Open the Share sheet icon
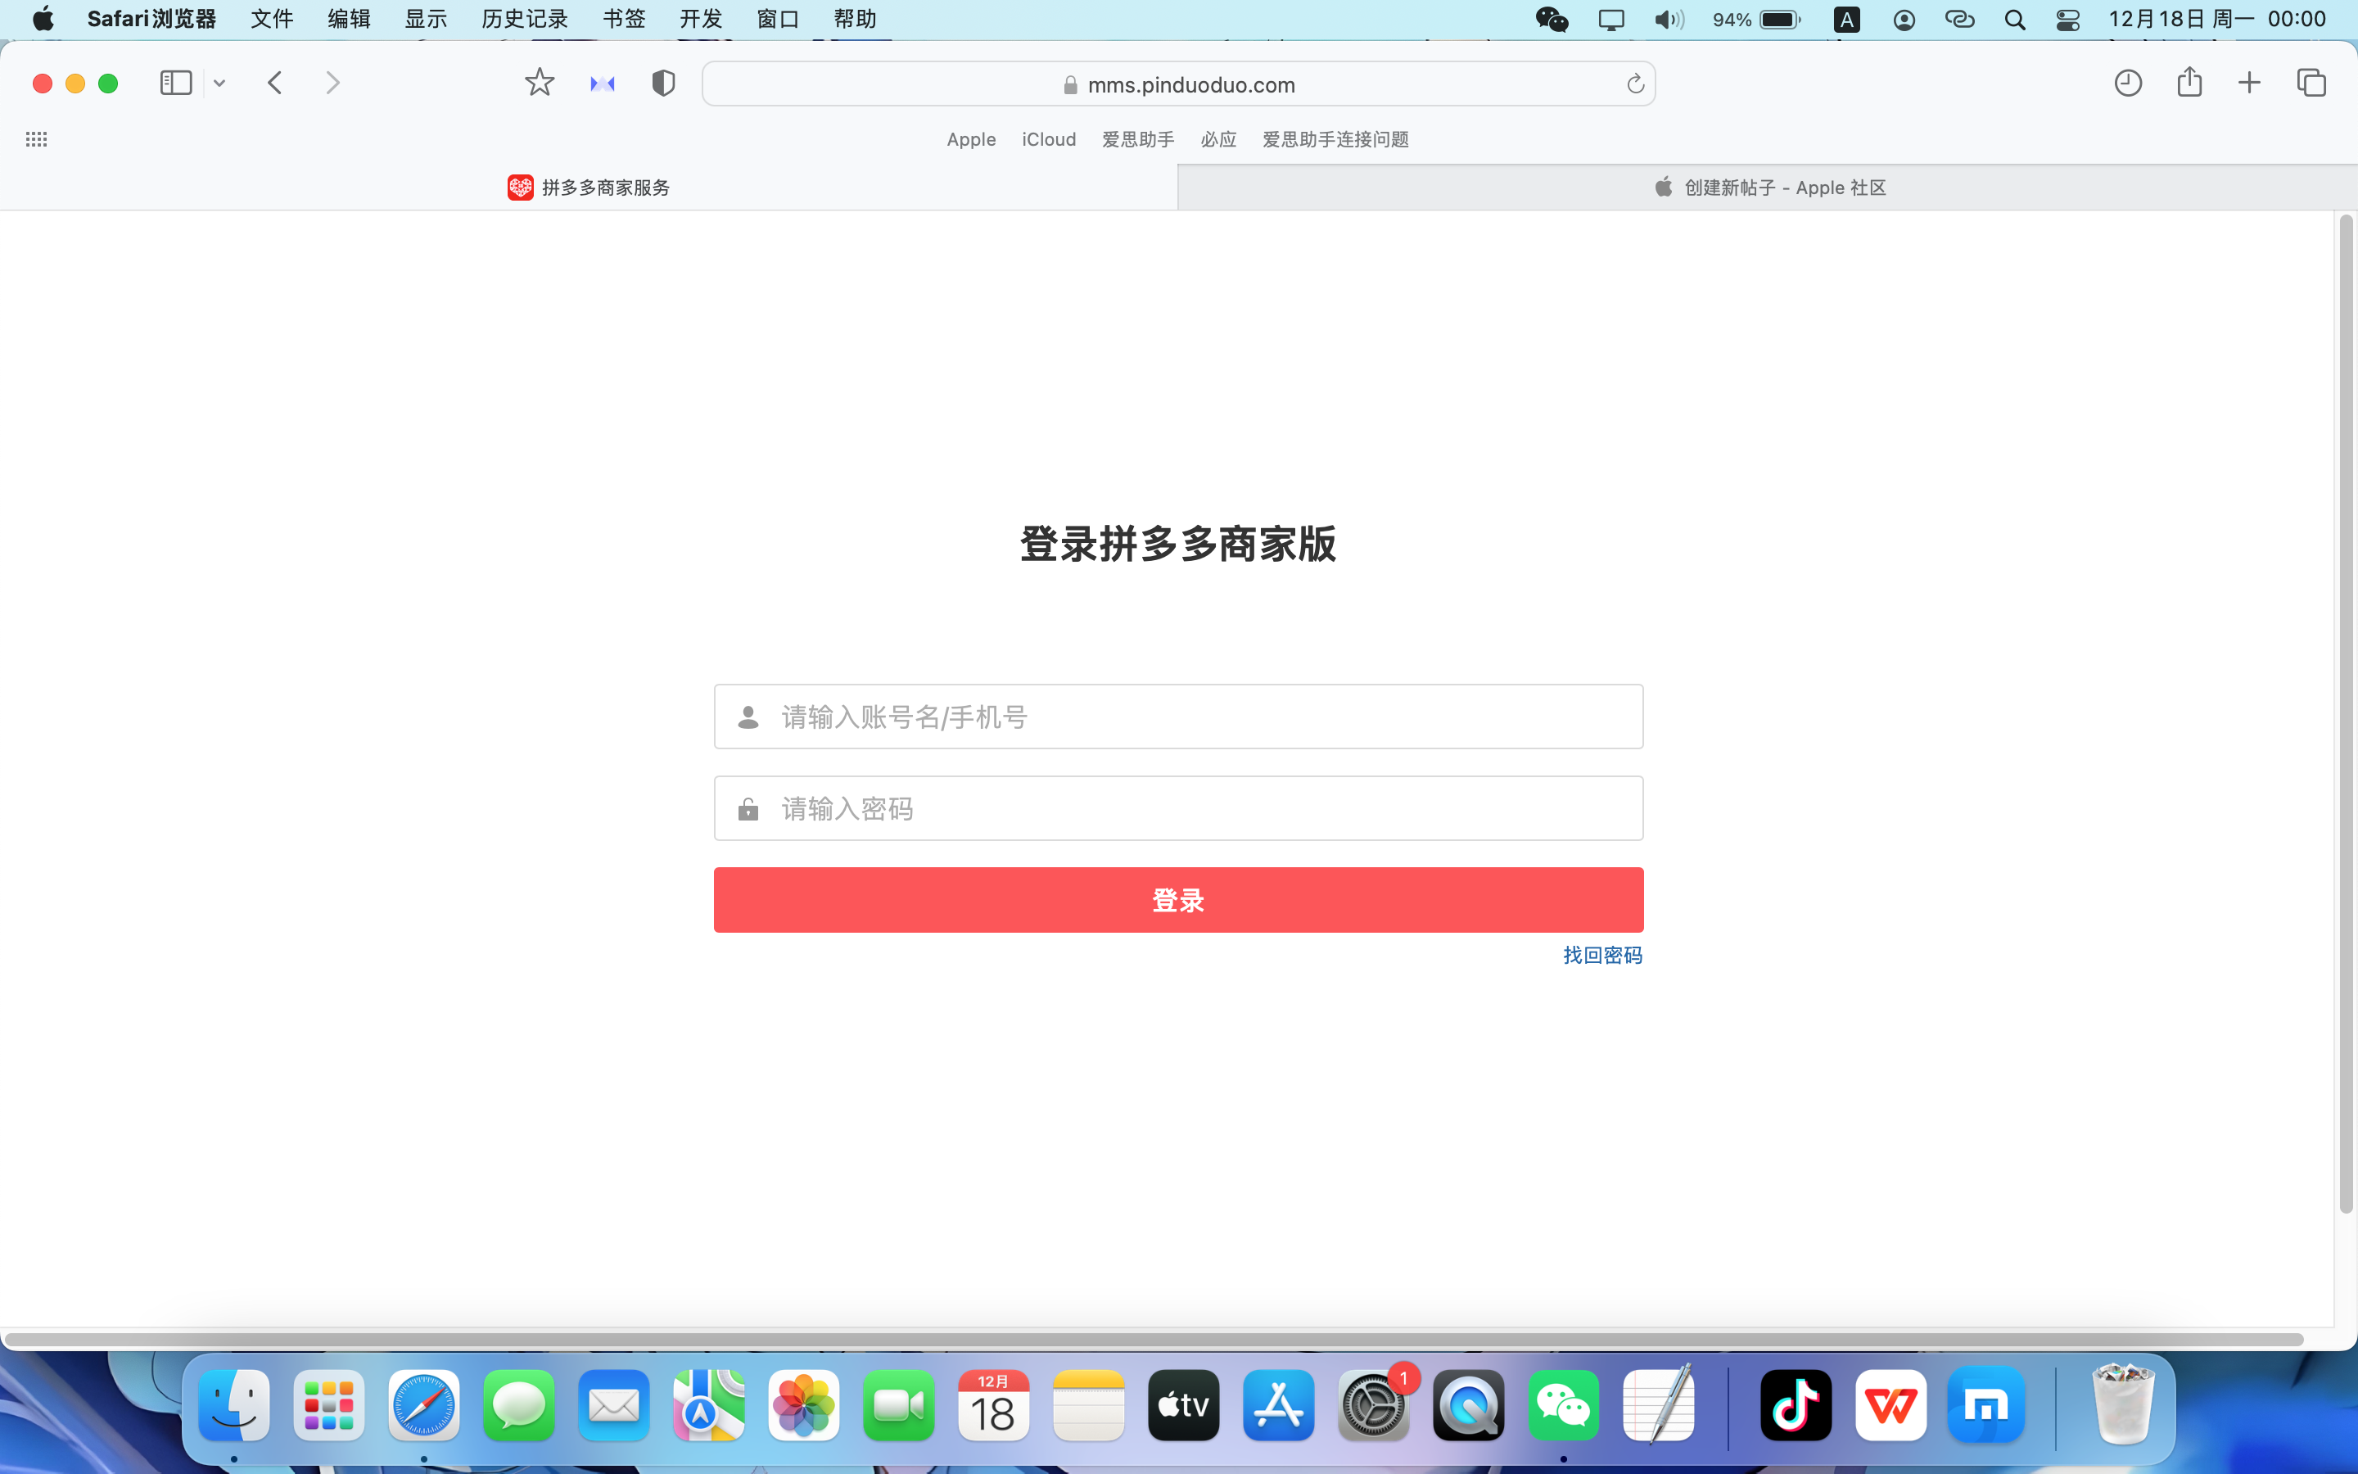This screenshot has width=2358, height=1474. pos(2189,83)
